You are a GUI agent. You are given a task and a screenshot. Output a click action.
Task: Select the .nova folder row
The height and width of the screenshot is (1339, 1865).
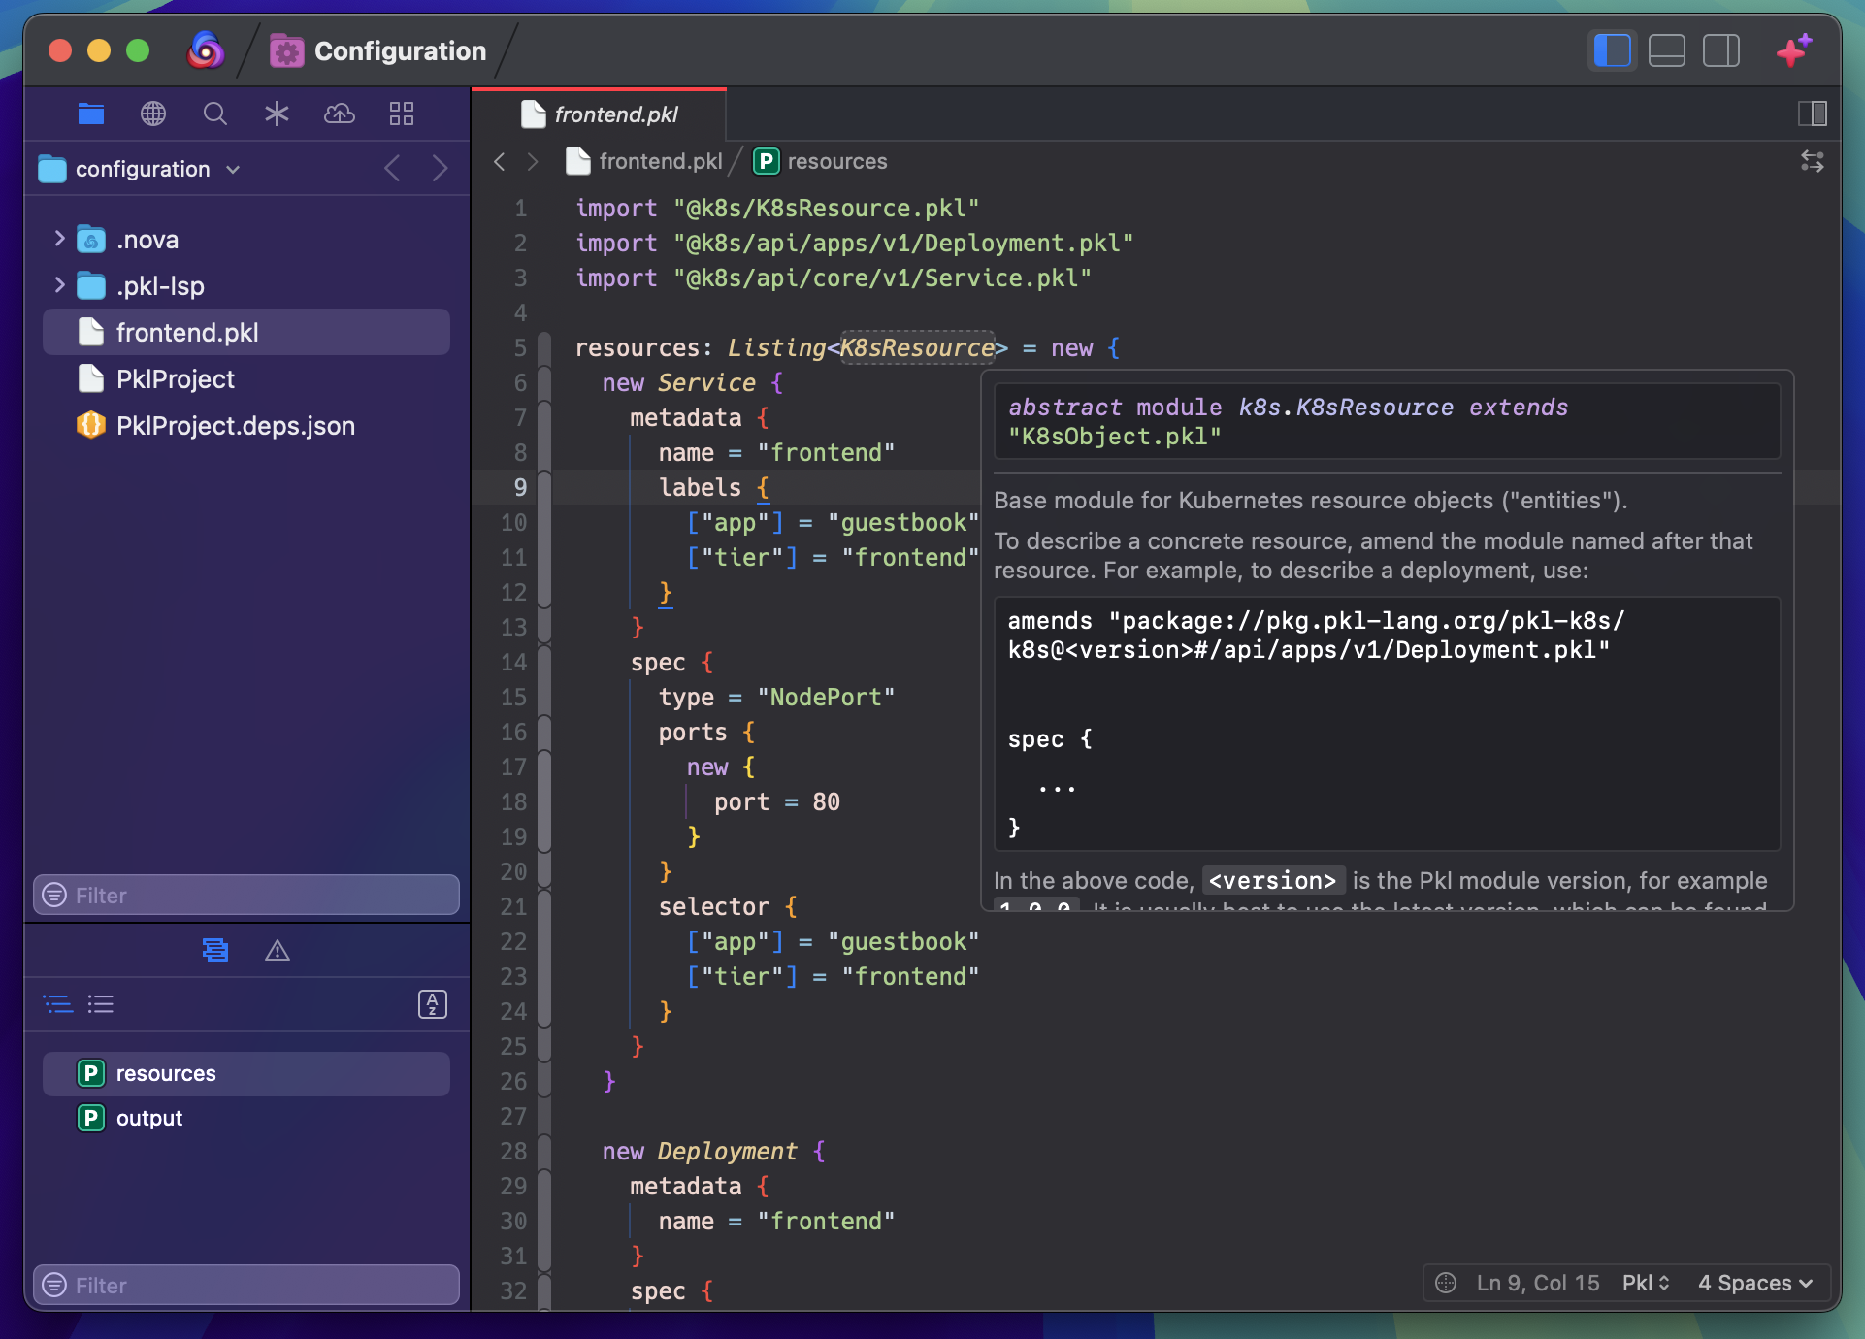pos(246,239)
